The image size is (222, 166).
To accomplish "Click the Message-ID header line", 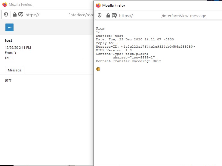I will 145,47.
